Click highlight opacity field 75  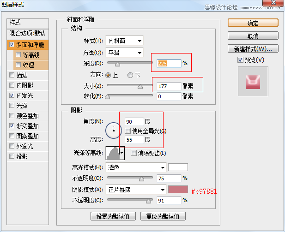click(x=169, y=178)
